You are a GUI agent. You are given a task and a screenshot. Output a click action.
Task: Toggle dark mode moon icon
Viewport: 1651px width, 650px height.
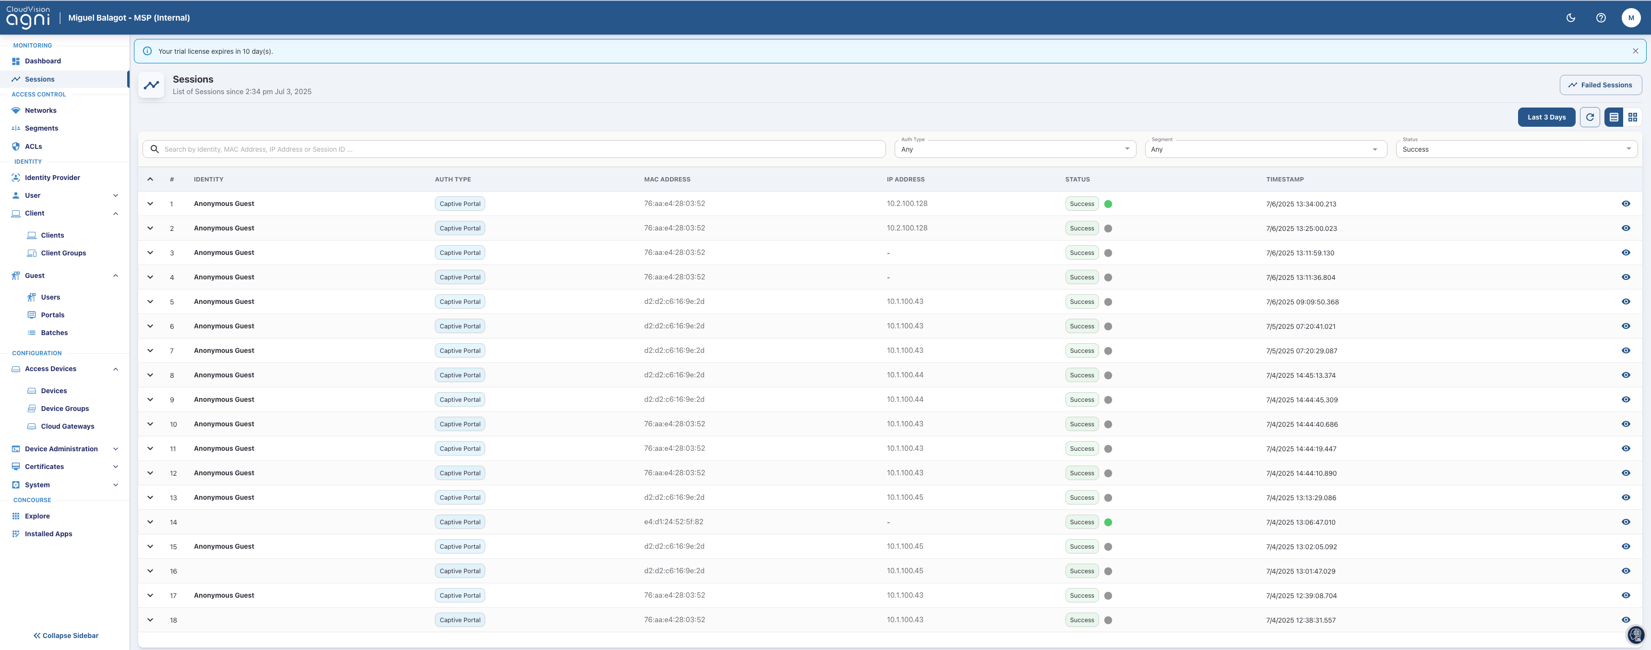tap(1570, 18)
